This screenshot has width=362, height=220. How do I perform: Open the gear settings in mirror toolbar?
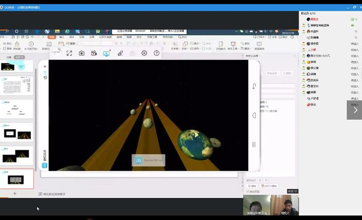pyautogui.click(x=144, y=53)
